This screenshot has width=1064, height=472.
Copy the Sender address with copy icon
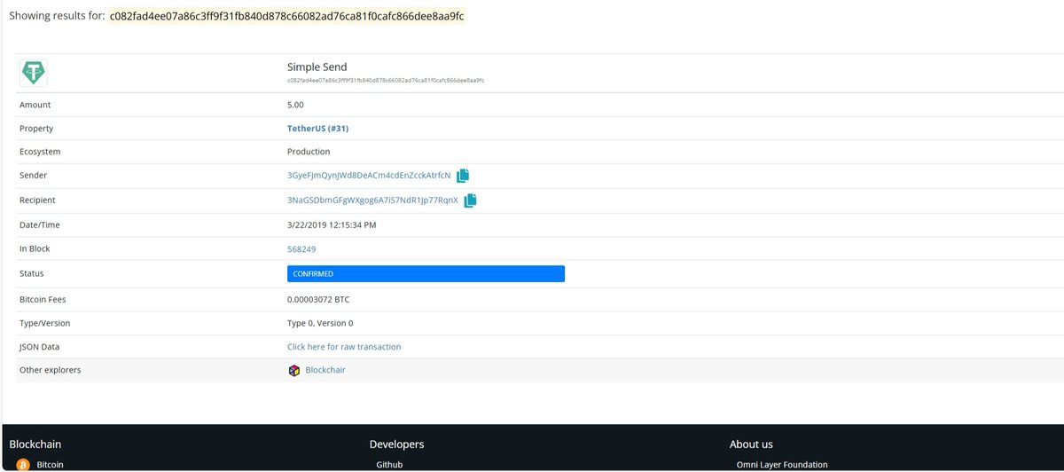pyautogui.click(x=463, y=176)
